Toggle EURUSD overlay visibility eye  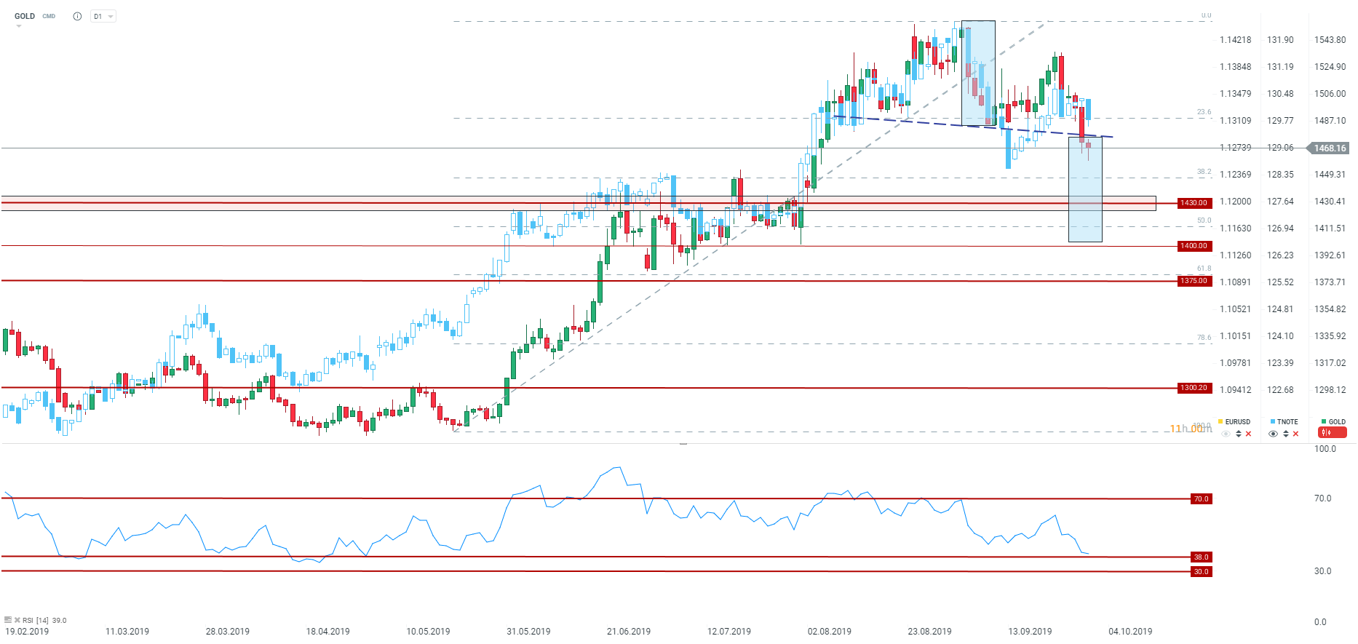[1226, 434]
